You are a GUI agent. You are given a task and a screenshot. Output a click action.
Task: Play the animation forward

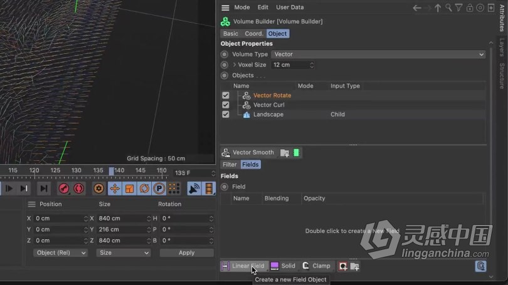[x=9, y=189]
